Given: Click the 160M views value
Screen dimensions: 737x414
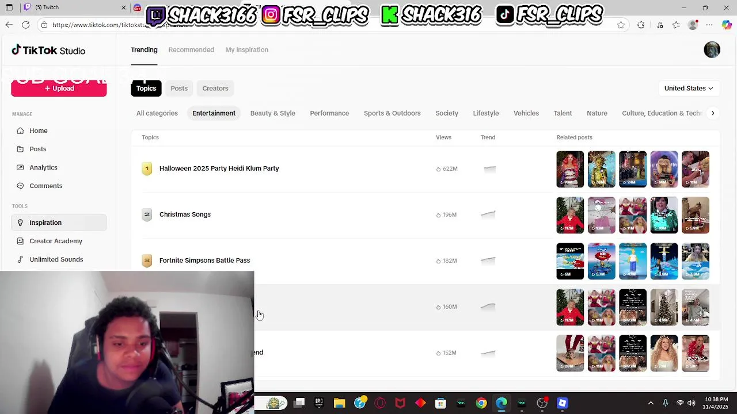Looking at the screenshot, I should 447,307.
